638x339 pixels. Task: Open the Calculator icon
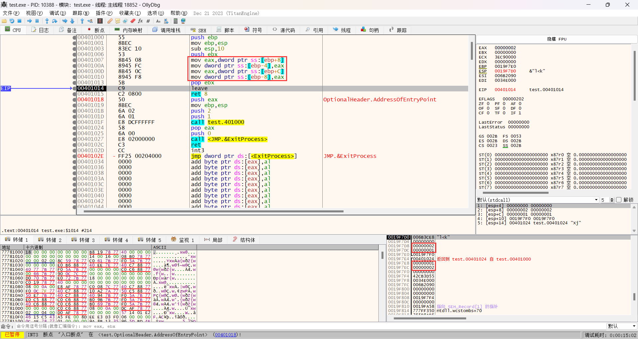[x=176, y=21]
